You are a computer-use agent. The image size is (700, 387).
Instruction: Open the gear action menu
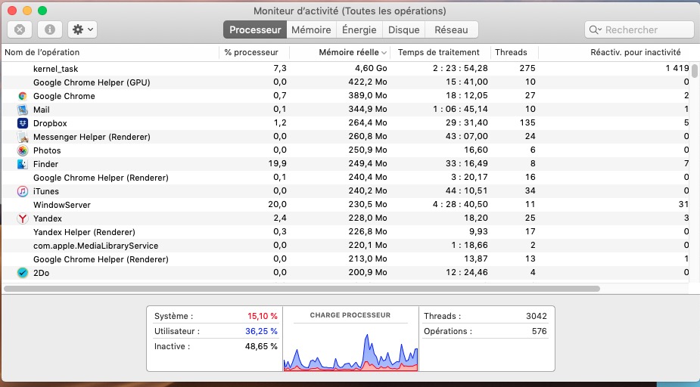pos(82,30)
